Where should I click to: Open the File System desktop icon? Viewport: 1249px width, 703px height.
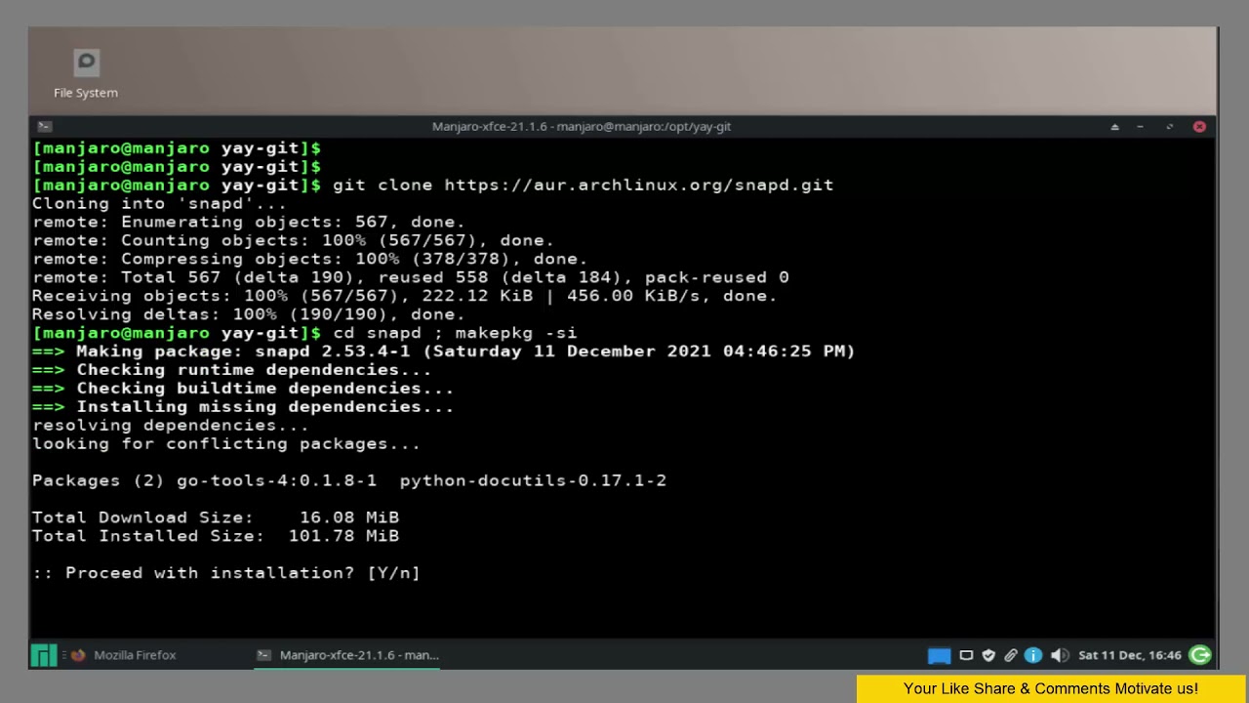[86, 74]
